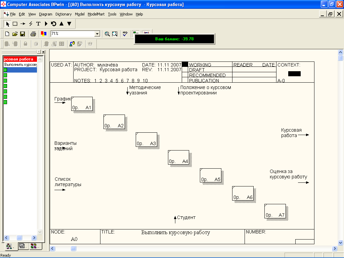Select 'Выполнить курсову' in the model tree

pos(20,64)
